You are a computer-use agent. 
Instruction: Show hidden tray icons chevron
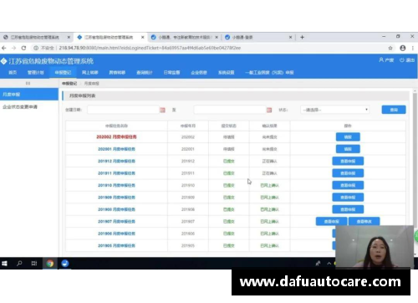tap(329, 263)
